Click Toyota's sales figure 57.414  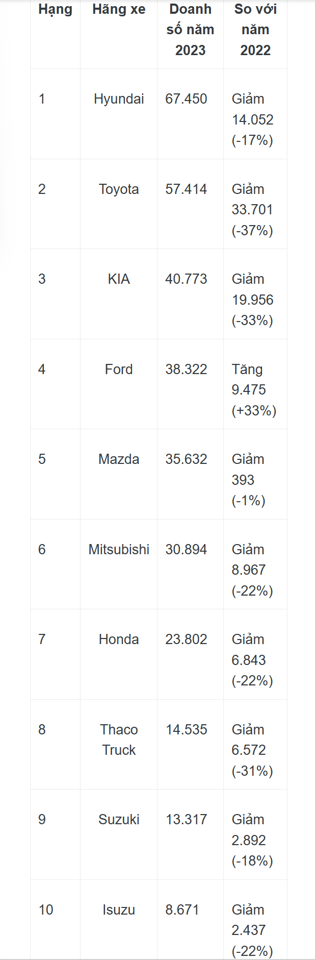[x=186, y=189]
